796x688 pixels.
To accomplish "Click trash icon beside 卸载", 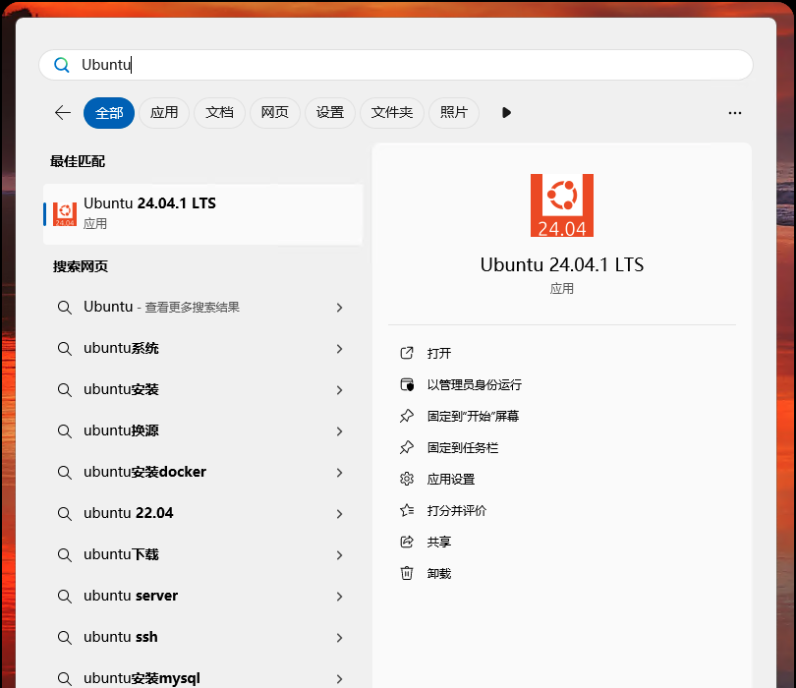I will tap(407, 573).
